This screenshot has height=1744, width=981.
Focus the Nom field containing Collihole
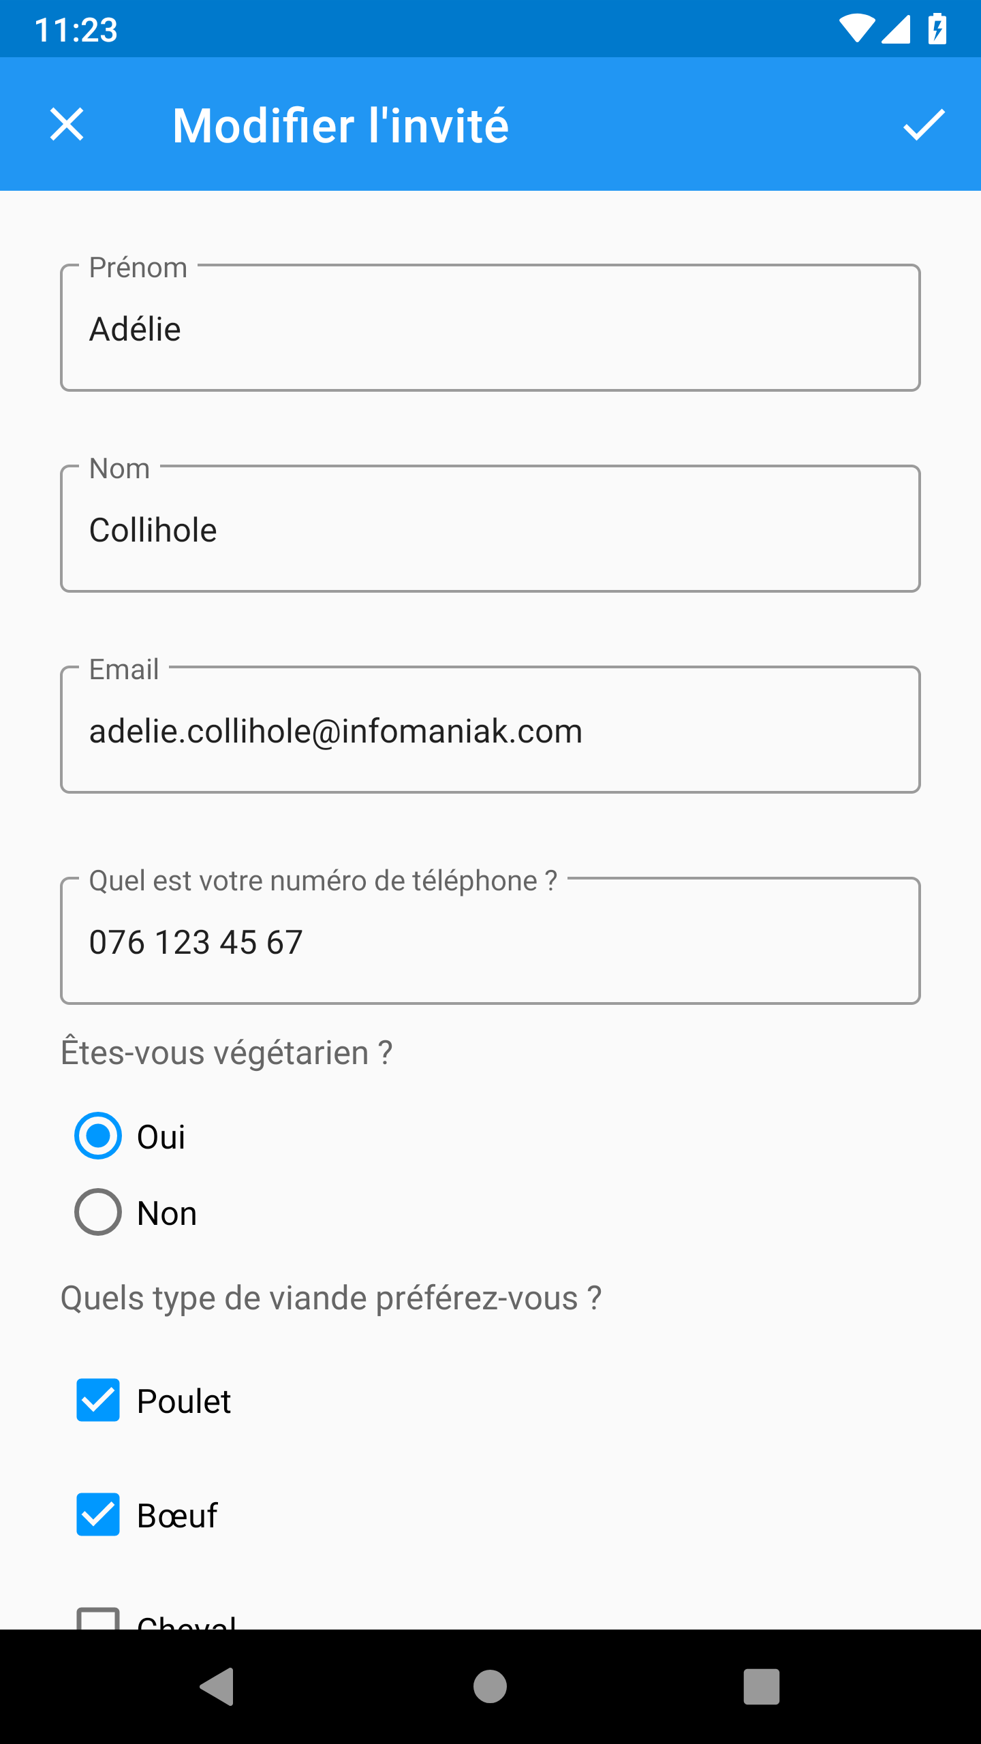point(490,529)
